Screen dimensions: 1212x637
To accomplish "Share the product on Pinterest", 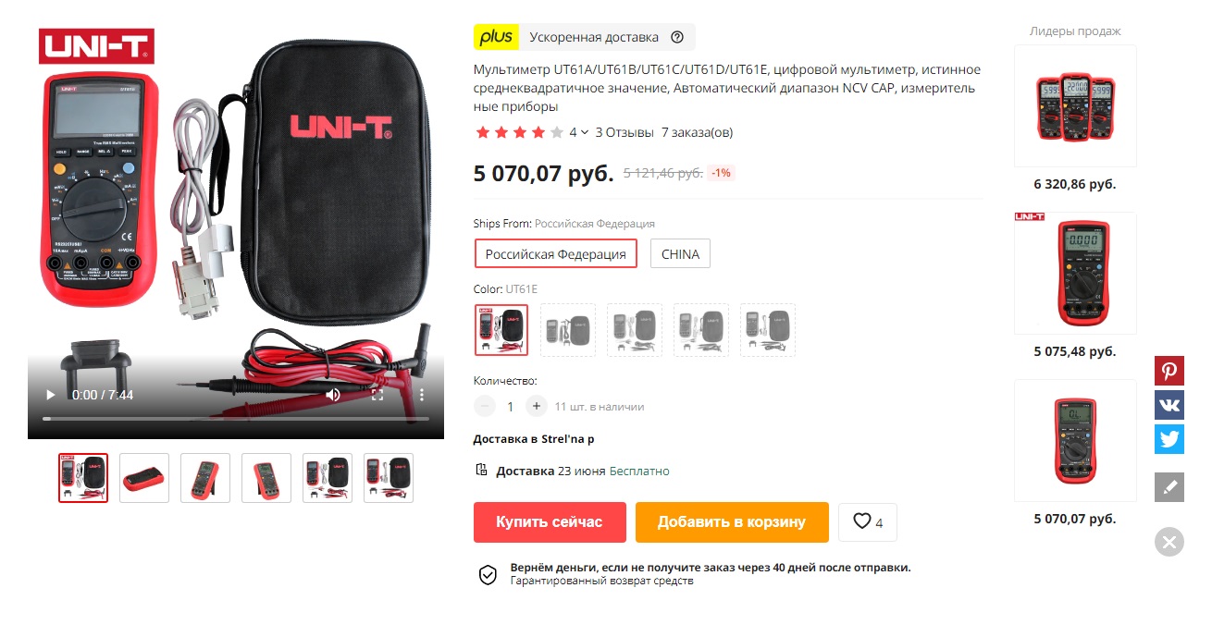I will pos(1169,372).
